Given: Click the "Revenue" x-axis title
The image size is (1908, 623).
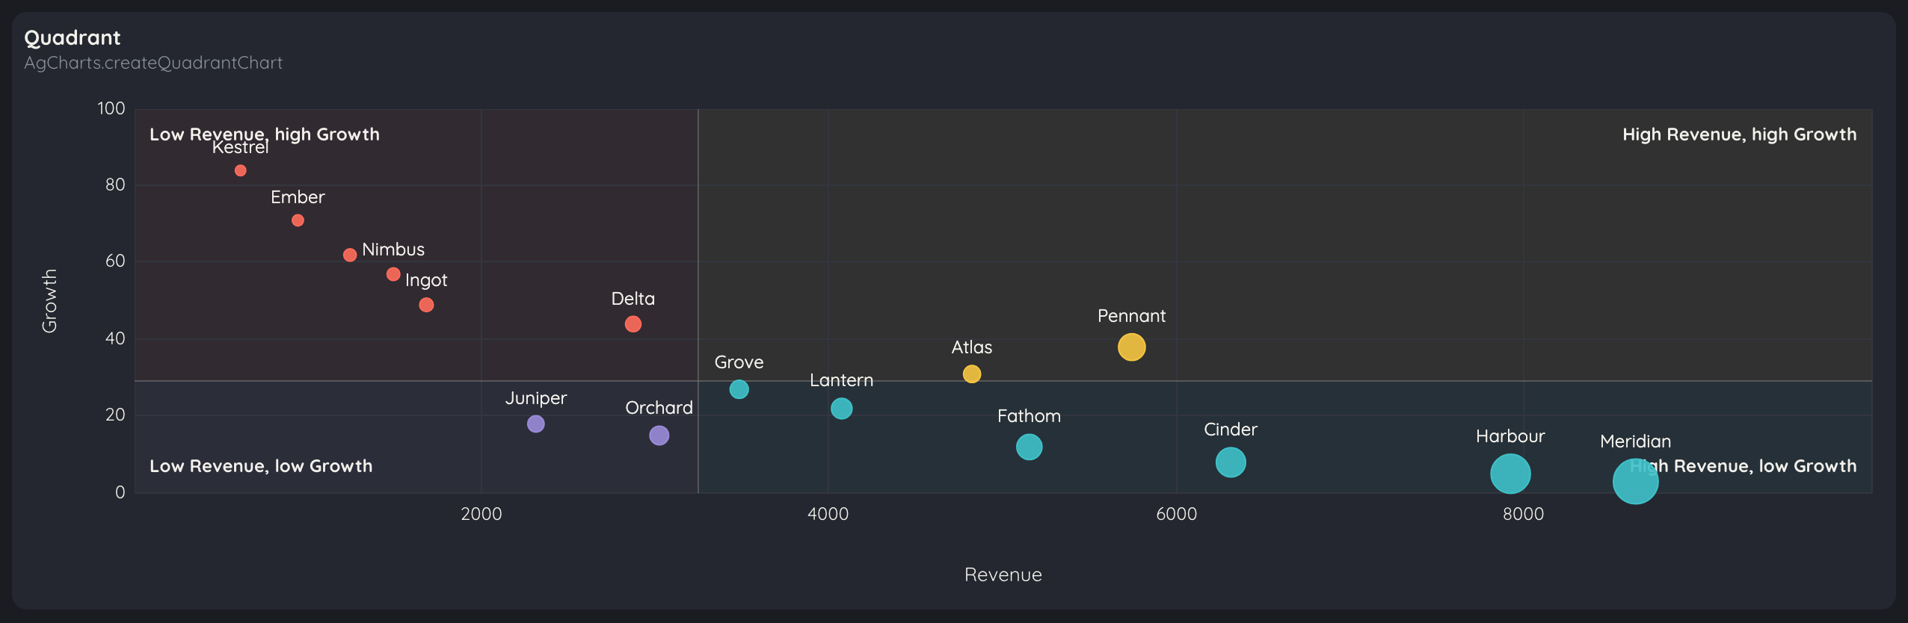Looking at the screenshot, I should pyautogui.click(x=1003, y=574).
